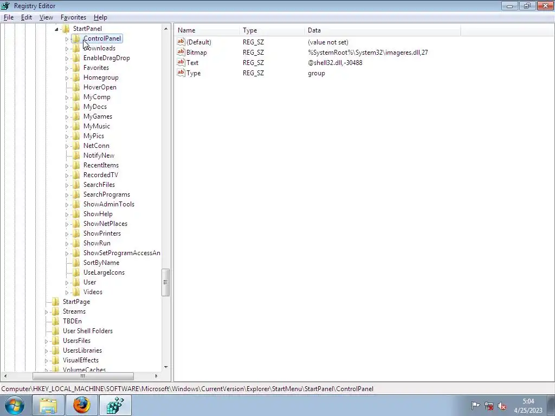555x416 pixels.
Task: Click the Text string value icon
Action: (181, 62)
